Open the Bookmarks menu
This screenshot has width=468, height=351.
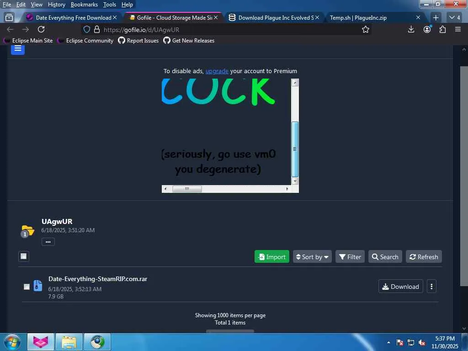(84, 5)
